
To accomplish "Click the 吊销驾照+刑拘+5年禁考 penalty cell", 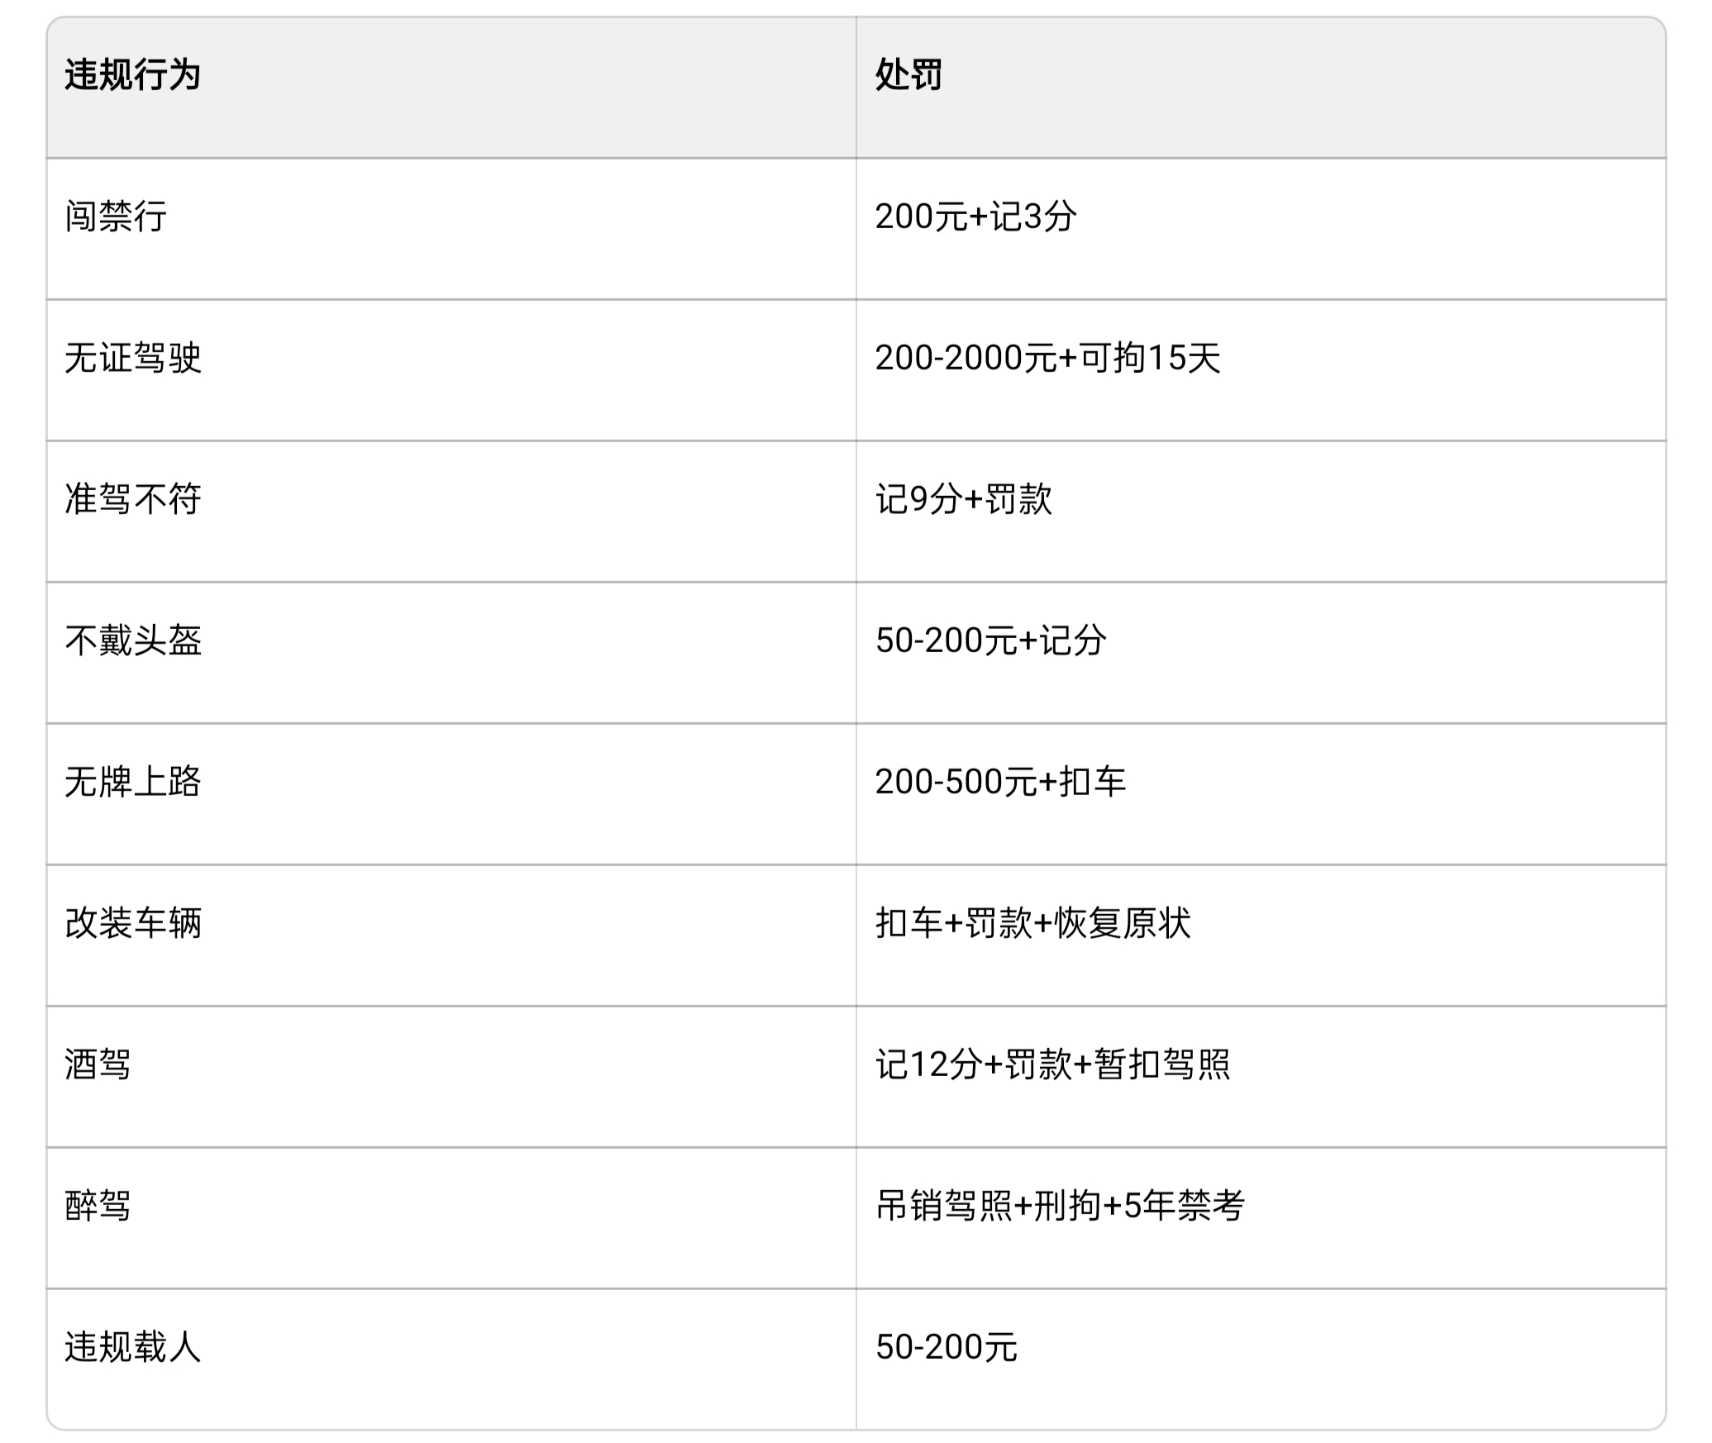I will [1060, 1207].
